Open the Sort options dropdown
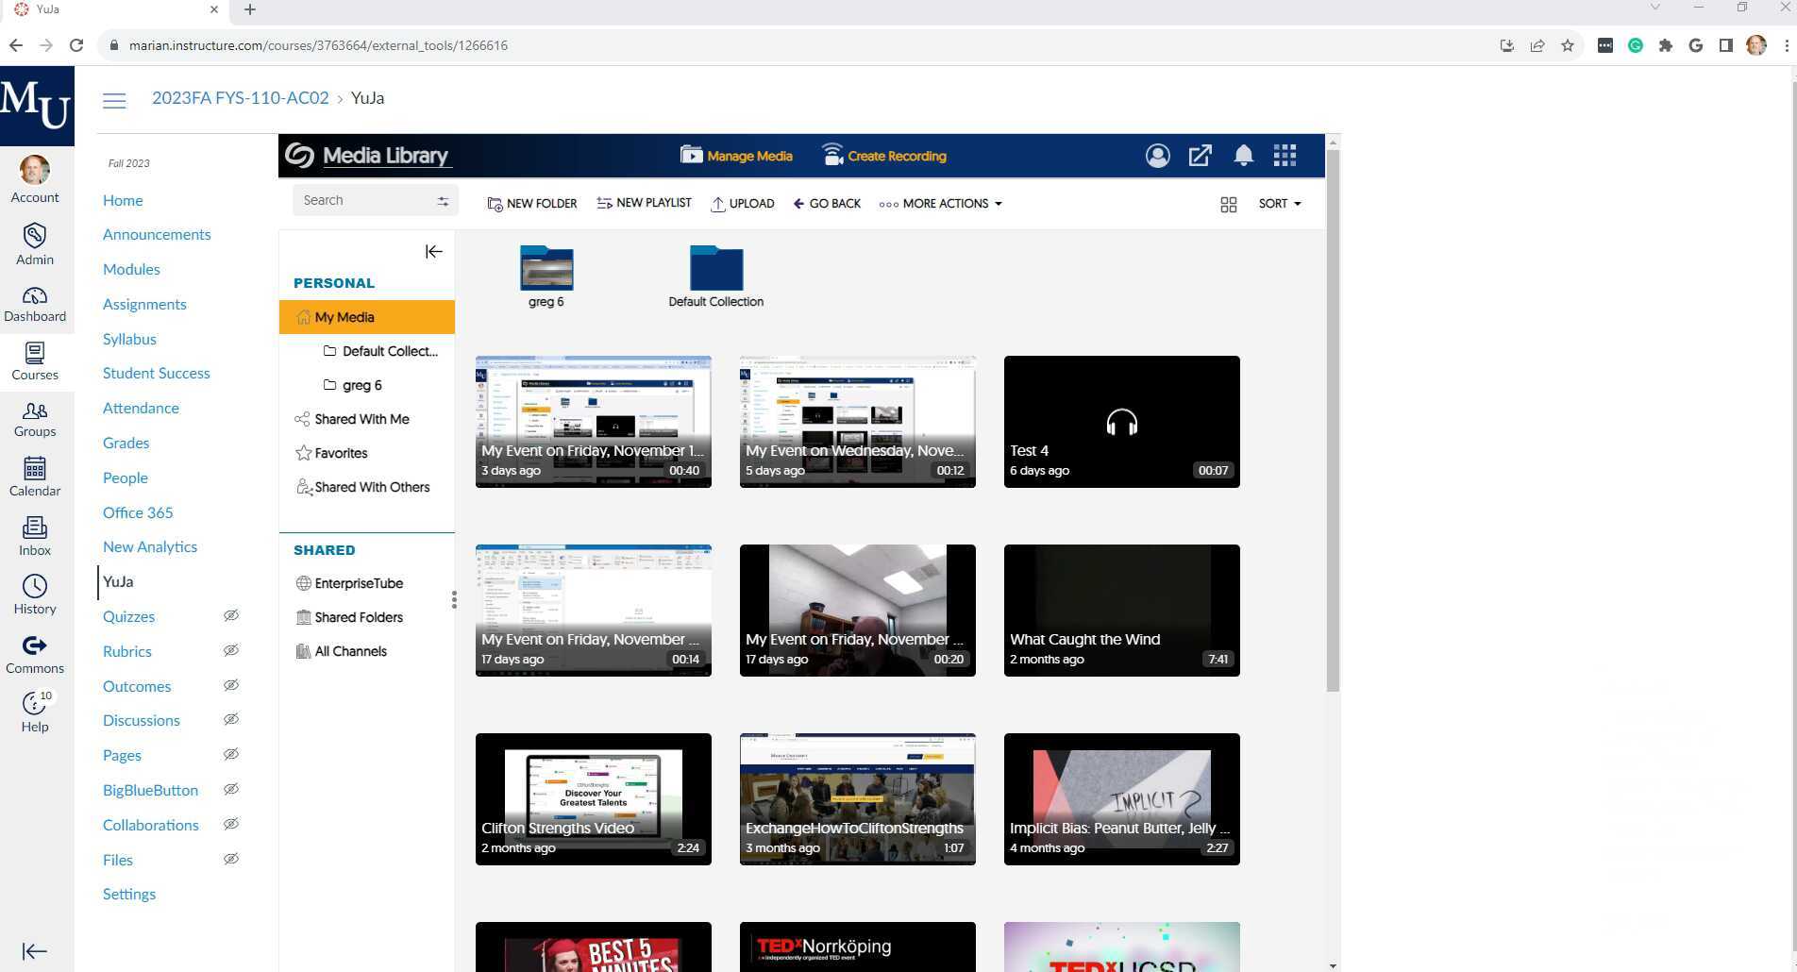 1278,203
